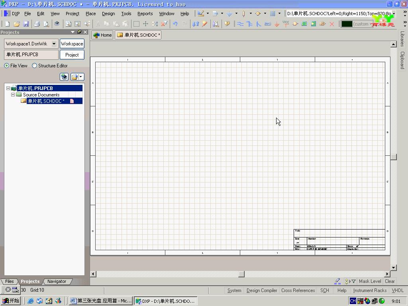
Task: Place a sheet symbol from wiring toolbar
Action: coord(304,24)
